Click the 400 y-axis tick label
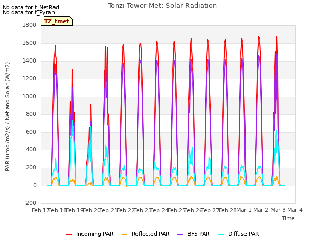Screen dimensions: 326x244 coord(31,149)
